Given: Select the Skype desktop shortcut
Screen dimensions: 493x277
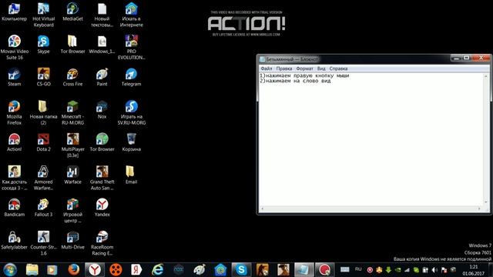Looking at the screenshot, I should (43, 45).
